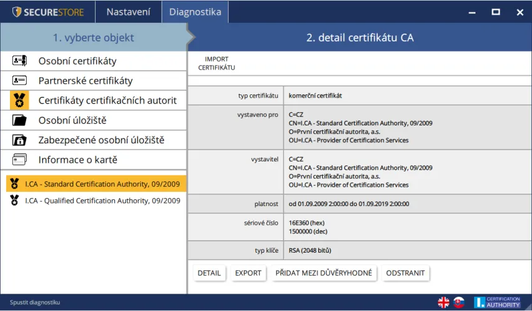
Task: Click the platnost date range value
Action: (x=349, y=204)
